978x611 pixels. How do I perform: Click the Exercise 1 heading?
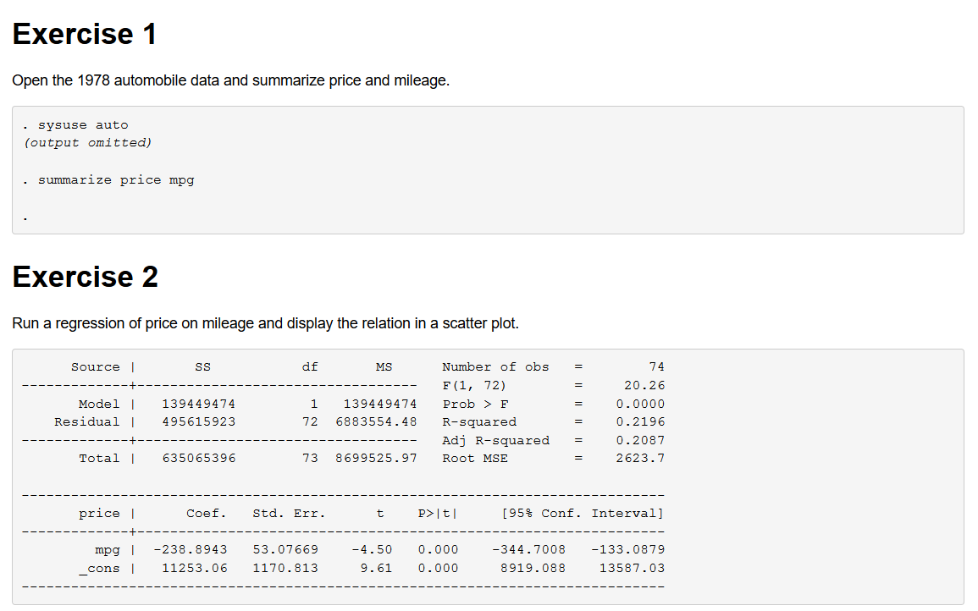[85, 35]
